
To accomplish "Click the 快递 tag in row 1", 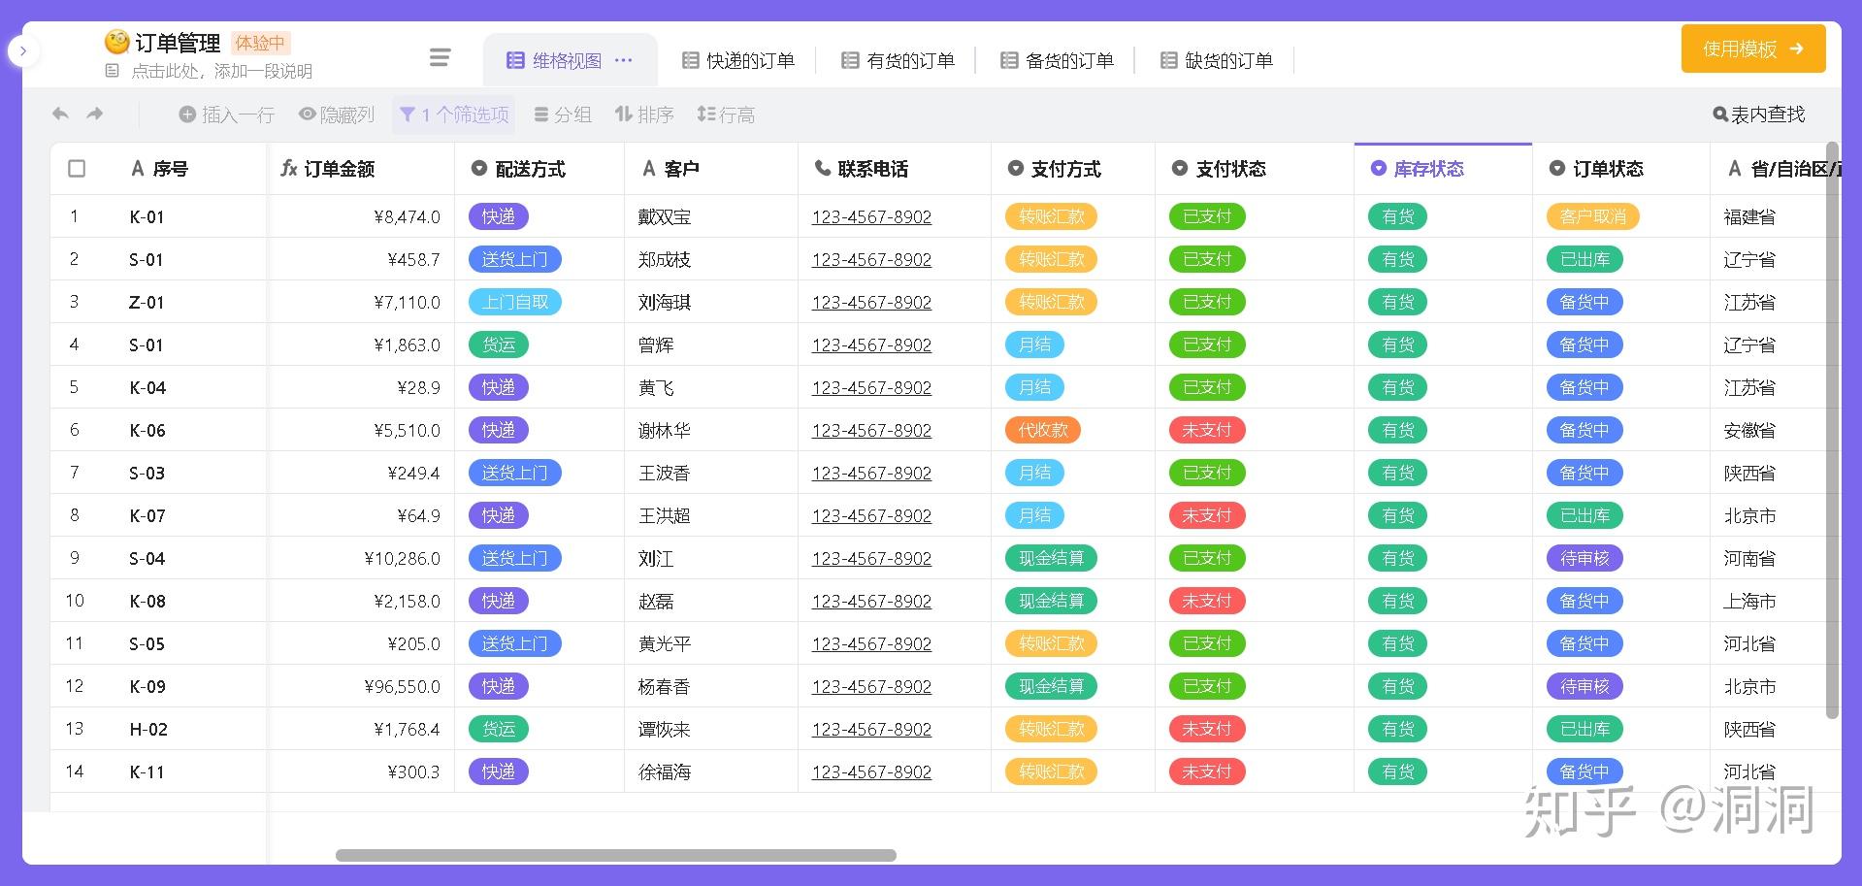I will point(499,216).
